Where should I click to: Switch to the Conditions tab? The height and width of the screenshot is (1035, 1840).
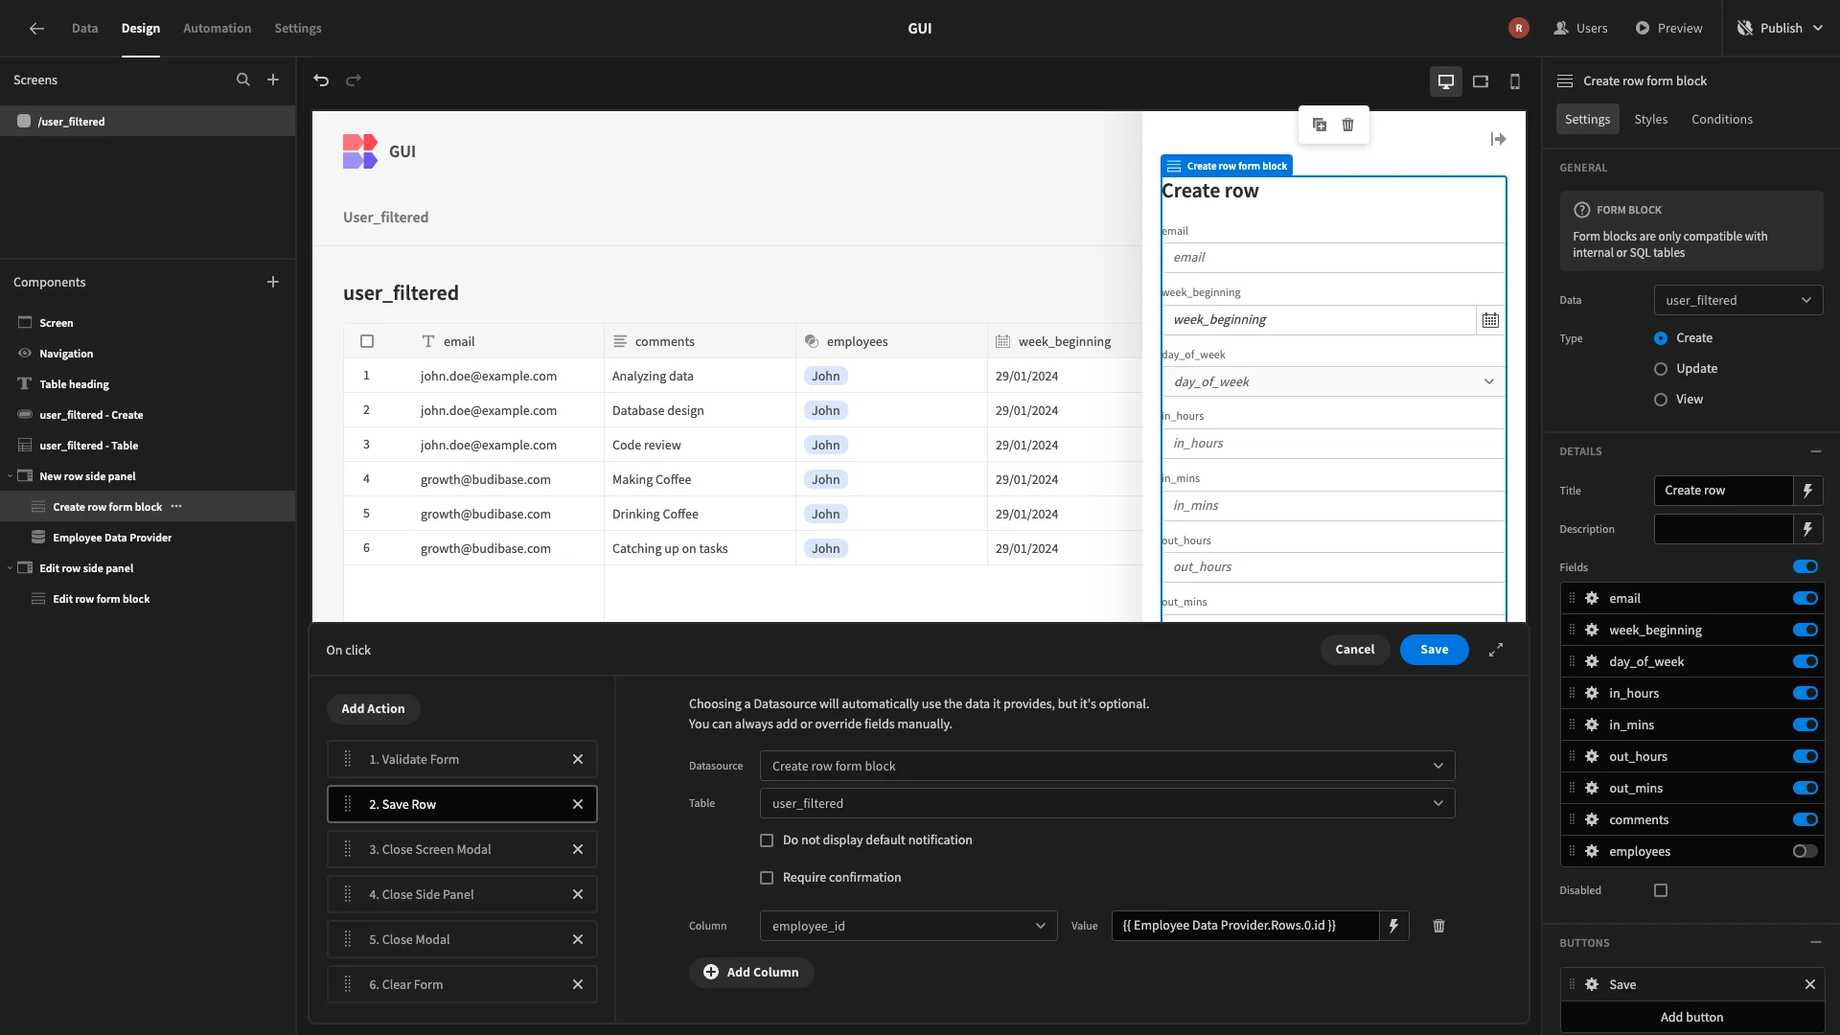1722,119
